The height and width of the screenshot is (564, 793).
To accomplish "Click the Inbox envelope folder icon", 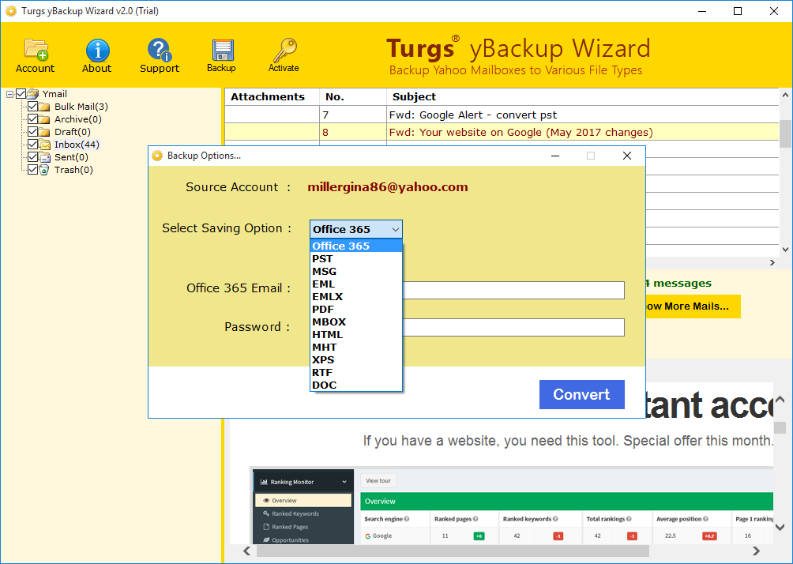I will [45, 145].
